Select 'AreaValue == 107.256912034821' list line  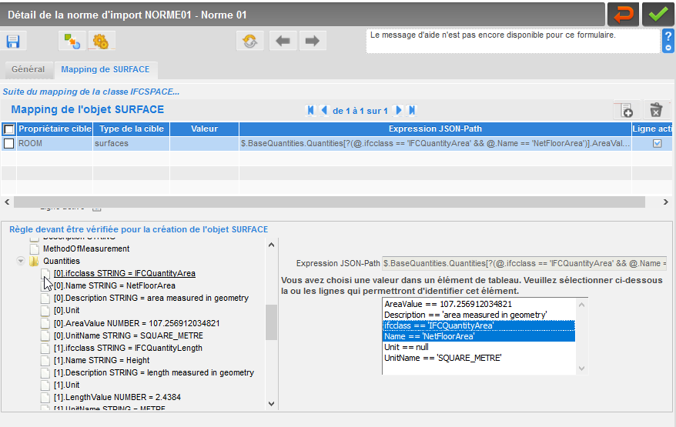coord(479,304)
